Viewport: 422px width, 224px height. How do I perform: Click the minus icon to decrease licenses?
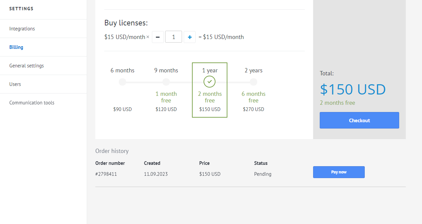tap(158, 37)
